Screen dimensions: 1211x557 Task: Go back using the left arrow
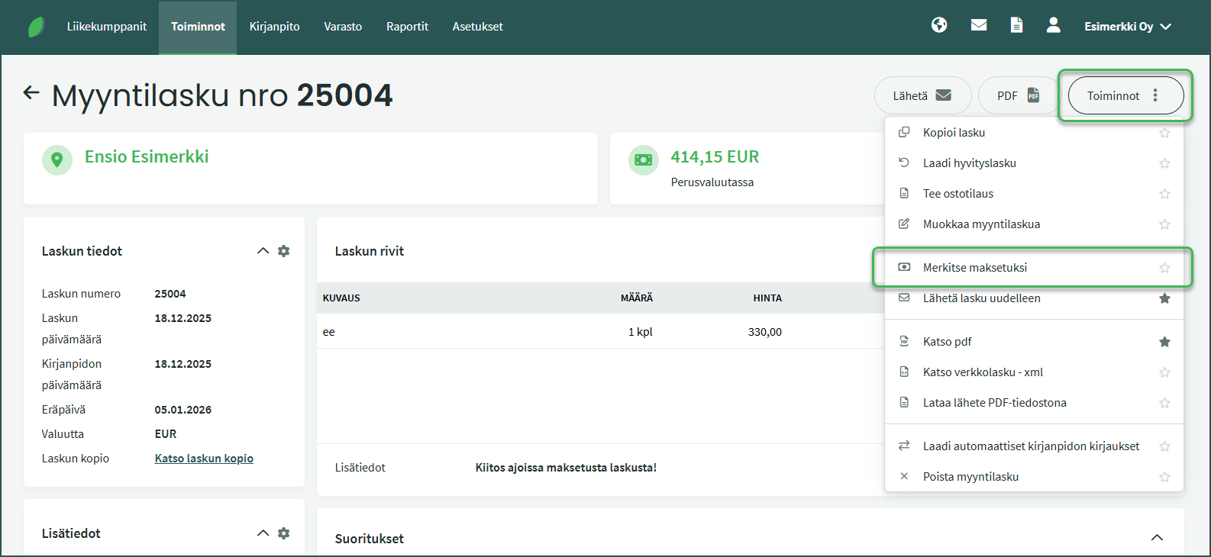[31, 93]
